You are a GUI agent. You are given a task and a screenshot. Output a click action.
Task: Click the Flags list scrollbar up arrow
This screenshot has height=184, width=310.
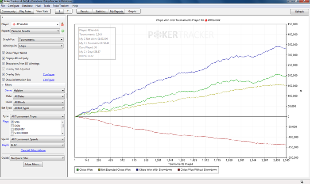(x=62, y=122)
